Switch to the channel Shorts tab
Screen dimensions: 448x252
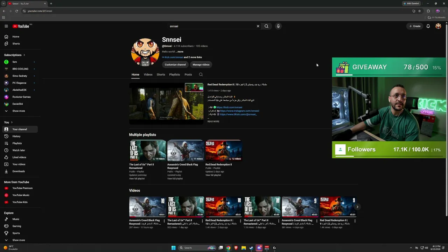pyautogui.click(x=161, y=75)
